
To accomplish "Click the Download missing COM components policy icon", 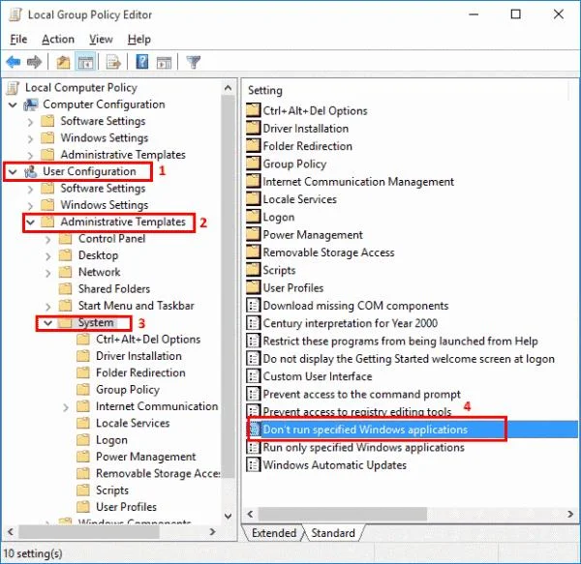I will [253, 306].
